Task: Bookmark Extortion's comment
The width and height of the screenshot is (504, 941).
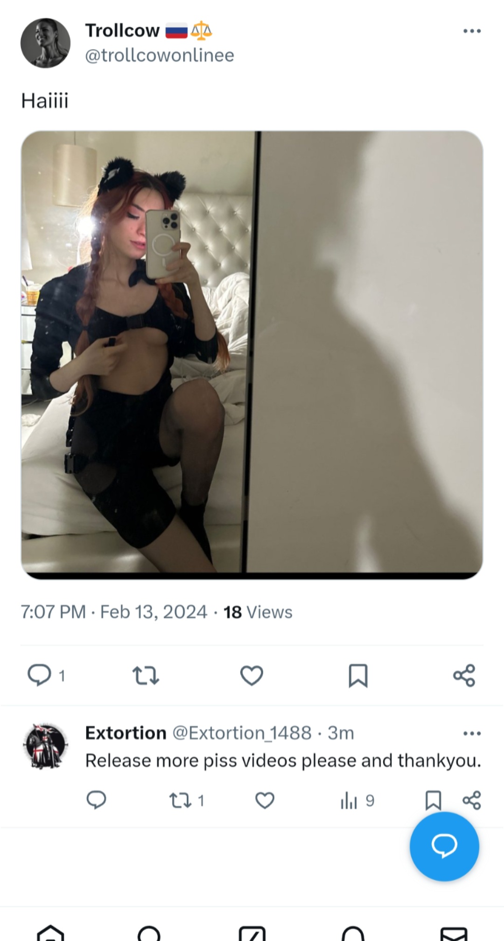Action: click(x=433, y=800)
